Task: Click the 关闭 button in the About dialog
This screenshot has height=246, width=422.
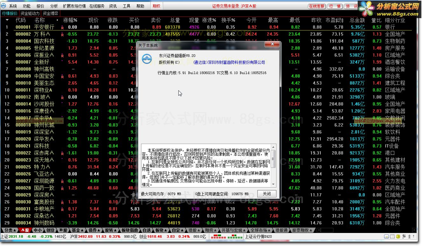Action: (267, 194)
